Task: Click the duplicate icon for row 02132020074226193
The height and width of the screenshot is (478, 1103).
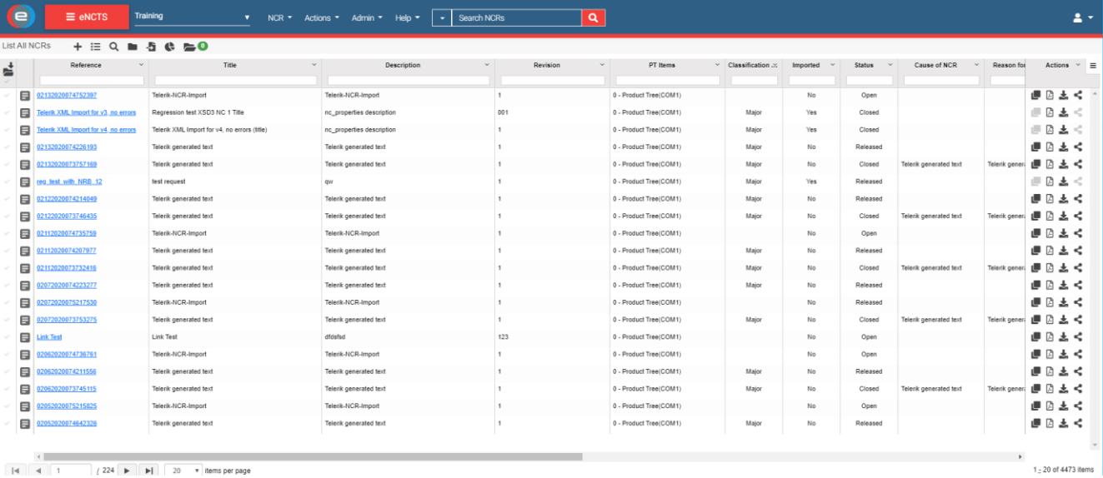Action: click(1035, 147)
